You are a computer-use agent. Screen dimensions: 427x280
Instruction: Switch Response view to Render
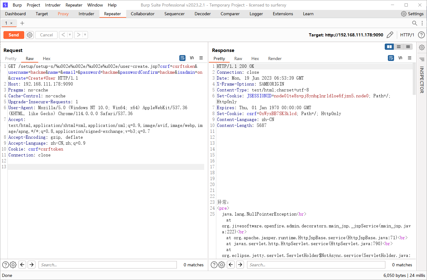click(x=275, y=58)
